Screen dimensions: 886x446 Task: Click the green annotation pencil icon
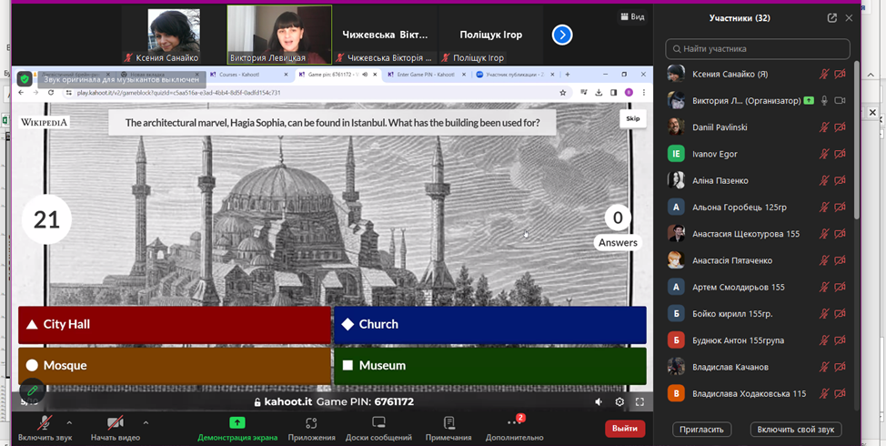pyautogui.click(x=33, y=390)
